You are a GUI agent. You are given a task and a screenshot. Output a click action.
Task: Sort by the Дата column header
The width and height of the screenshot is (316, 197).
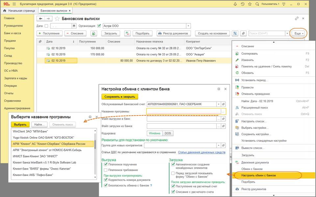61,41
